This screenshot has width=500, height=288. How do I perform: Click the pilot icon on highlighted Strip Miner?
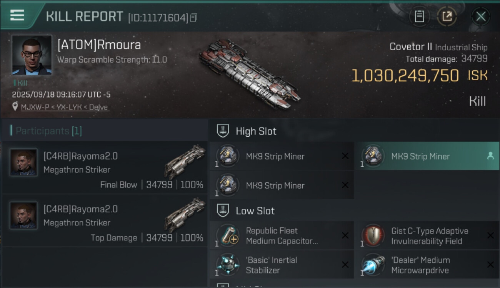tap(490, 156)
